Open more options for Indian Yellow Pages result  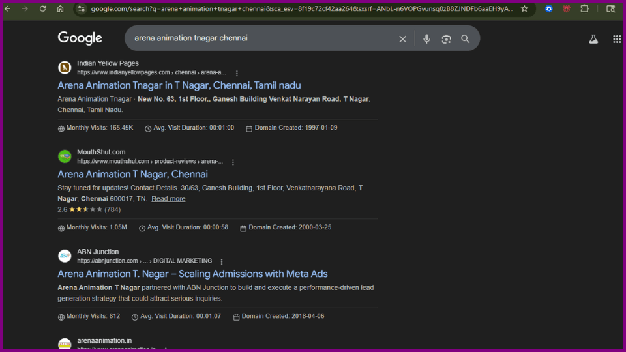[237, 73]
